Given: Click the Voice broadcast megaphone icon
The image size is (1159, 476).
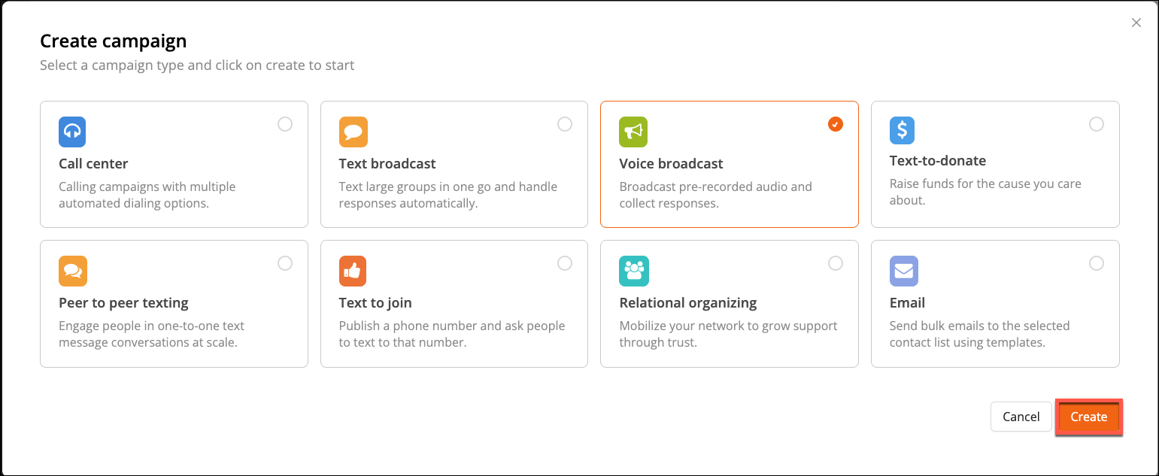Looking at the screenshot, I should click(x=633, y=132).
